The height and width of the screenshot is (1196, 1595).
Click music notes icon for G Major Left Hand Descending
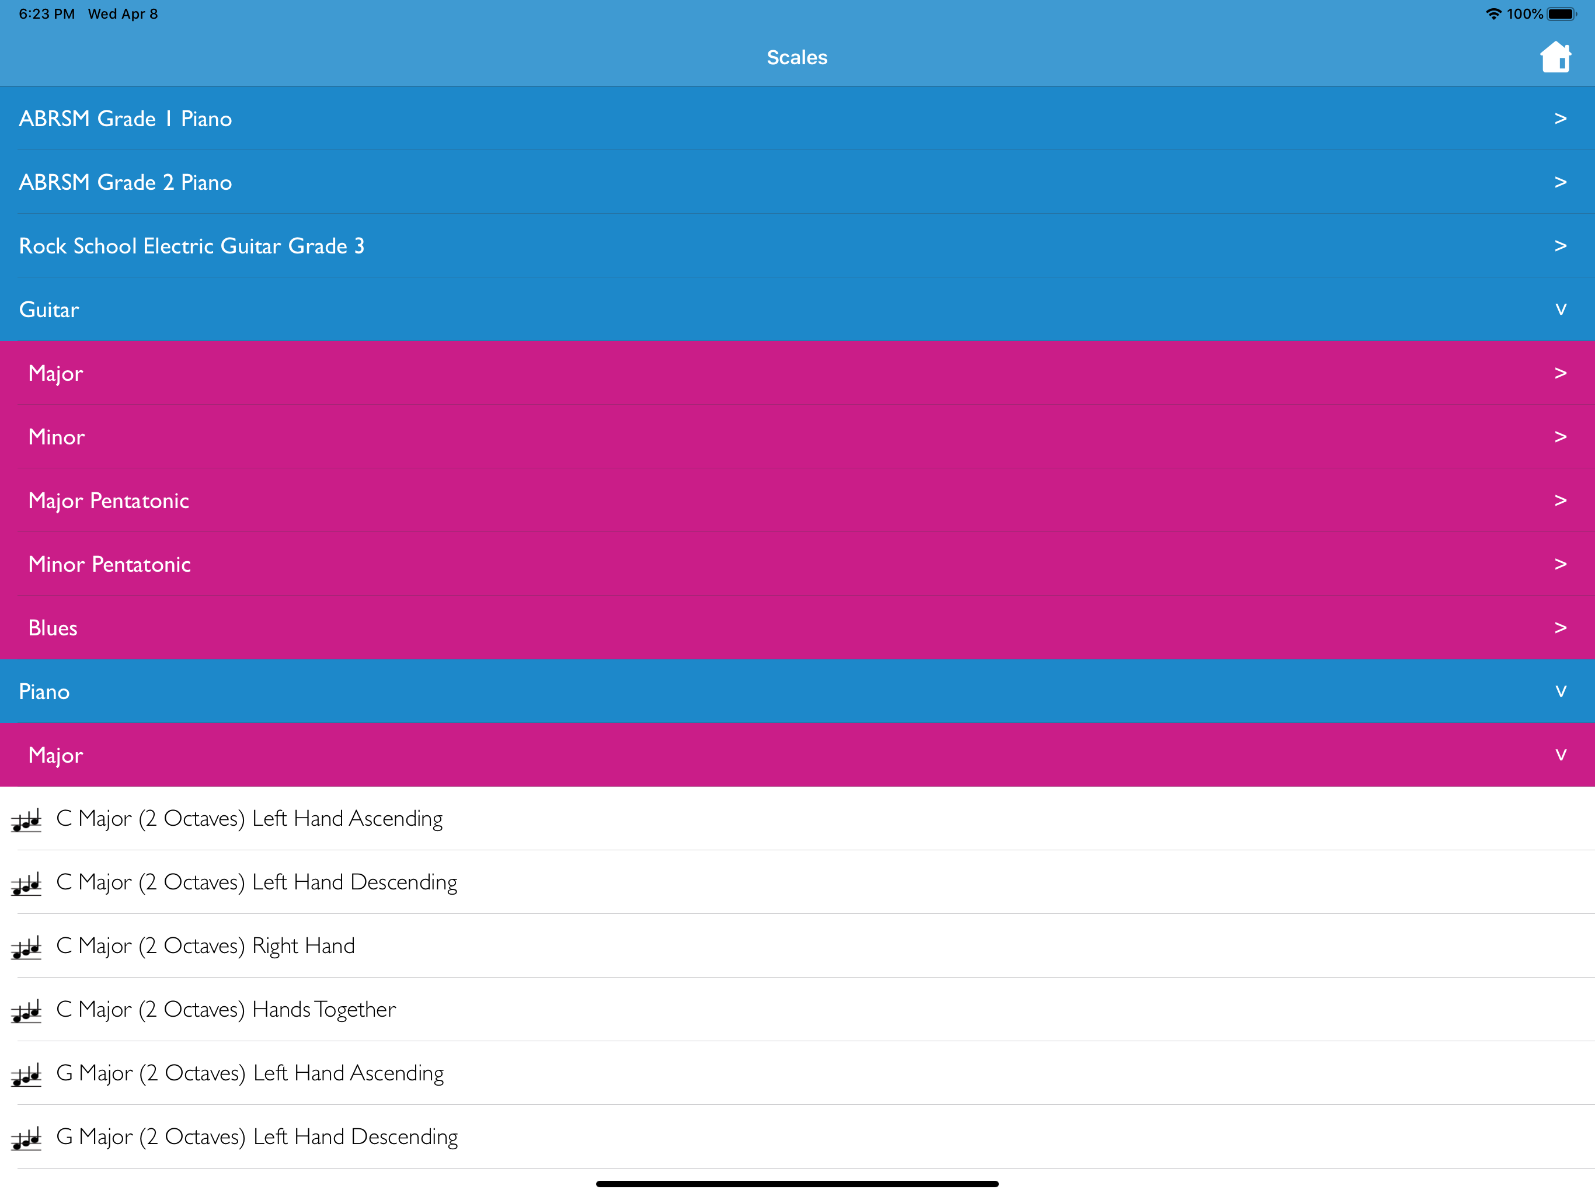27,1138
